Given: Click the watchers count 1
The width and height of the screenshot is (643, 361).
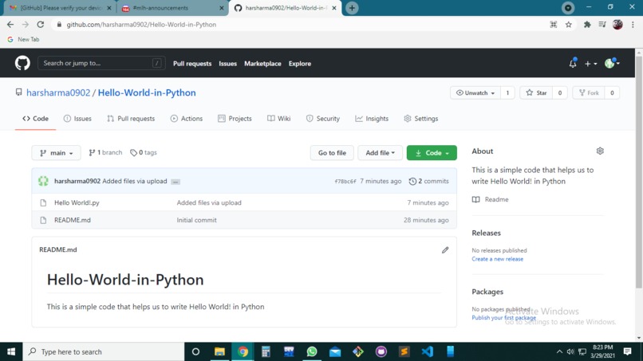Looking at the screenshot, I should [507, 93].
